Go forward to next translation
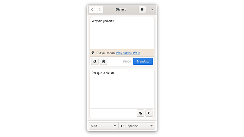Image resolution: width=244 pixels, height=137 pixels. tap(99, 9)
